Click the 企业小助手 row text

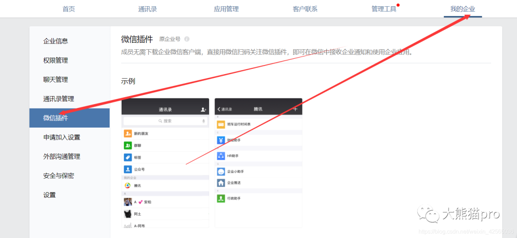pyautogui.click(x=236, y=172)
